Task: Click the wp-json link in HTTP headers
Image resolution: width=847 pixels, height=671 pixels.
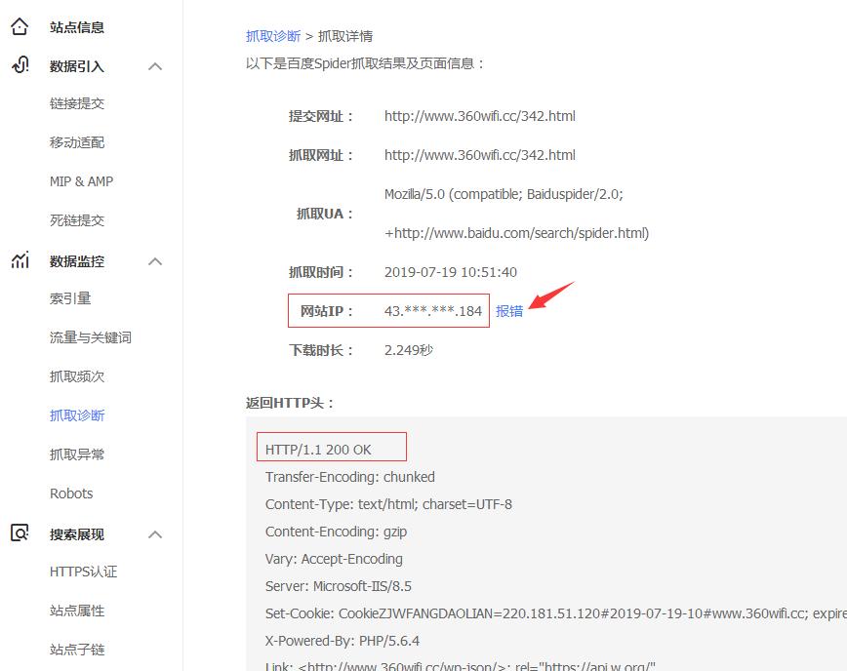Action: click(x=390, y=665)
